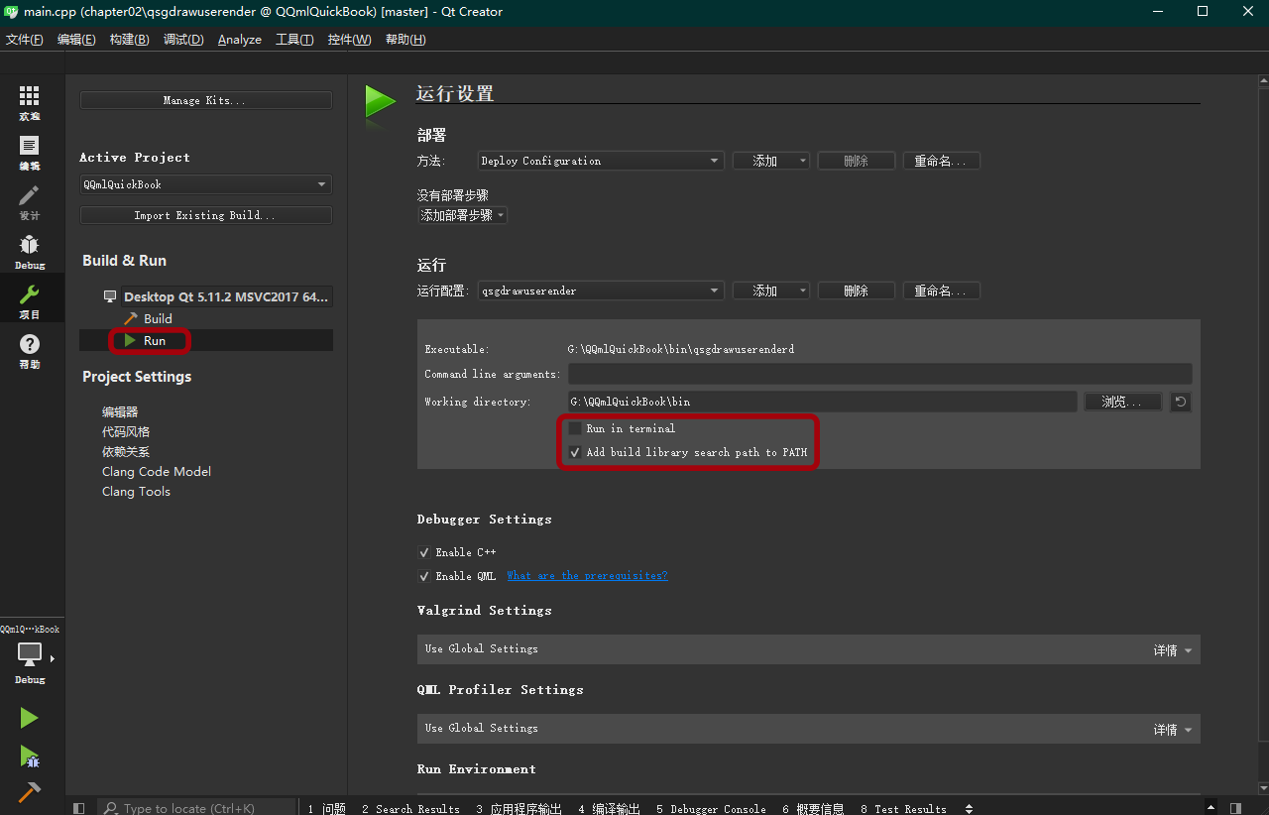The image size is (1269, 815).
Task: Click the What are the prerequisites link
Action: 587,575
